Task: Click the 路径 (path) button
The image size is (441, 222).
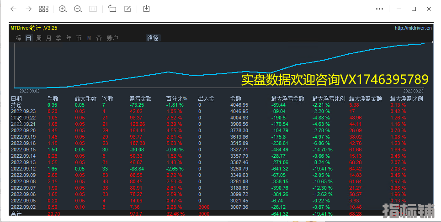Action: coord(153,38)
